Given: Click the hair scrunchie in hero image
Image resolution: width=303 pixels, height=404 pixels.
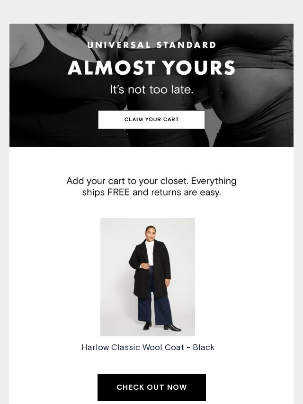Looking at the screenshot, I should click(x=77, y=29).
